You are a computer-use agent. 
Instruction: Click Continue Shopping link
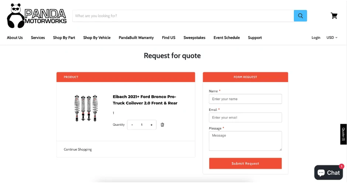pyautogui.click(x=78, y=150)
